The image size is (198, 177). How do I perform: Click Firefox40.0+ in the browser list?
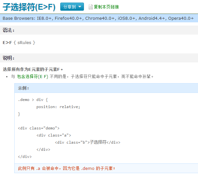point(69,18)
